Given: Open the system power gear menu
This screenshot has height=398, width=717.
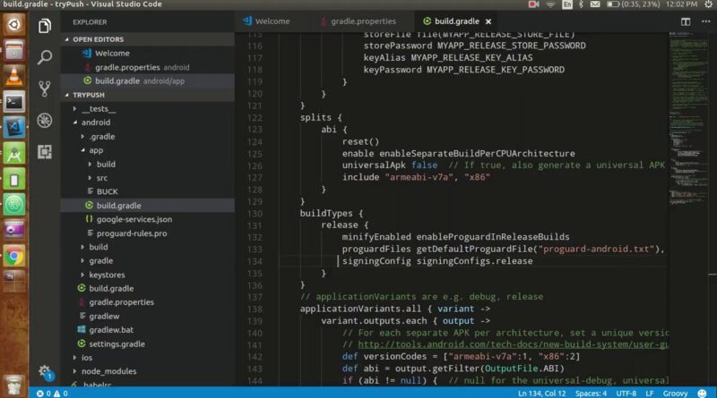Looking at the screenshot, I should (708, 4).
